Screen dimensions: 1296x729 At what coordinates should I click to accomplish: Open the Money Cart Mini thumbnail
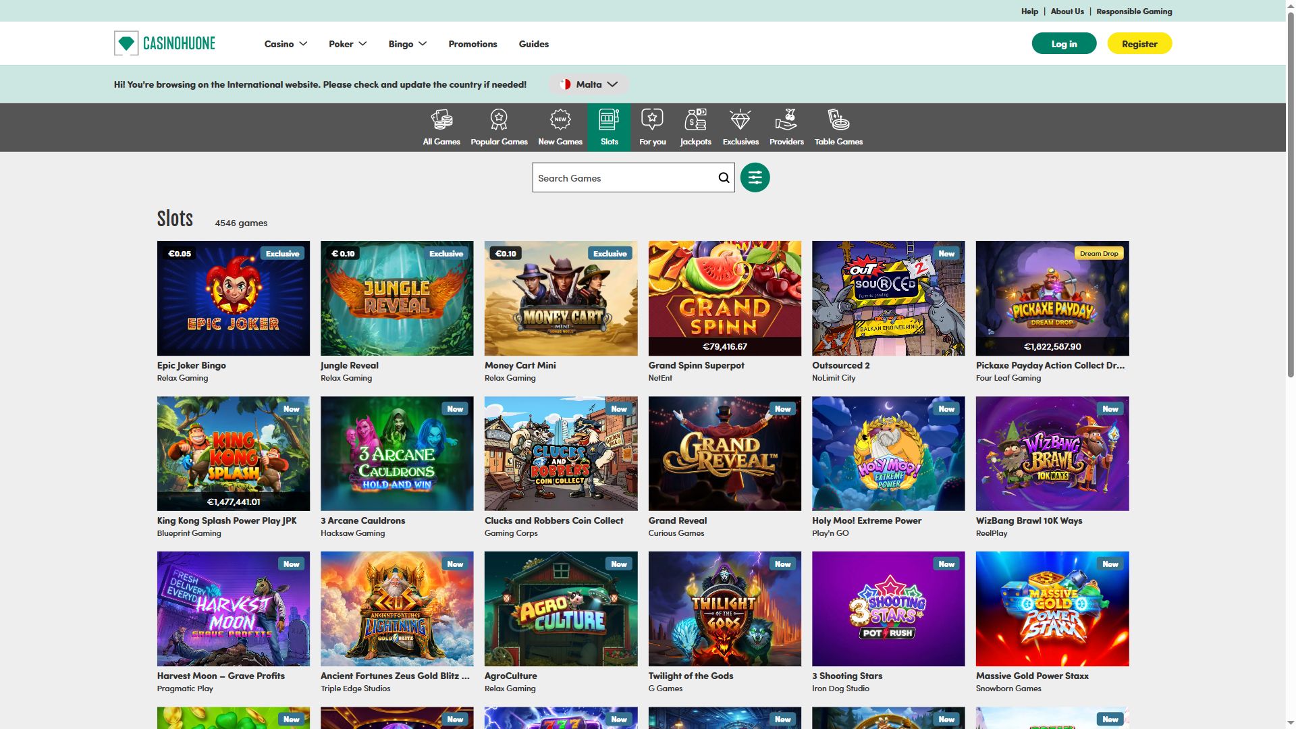pos(561,298)
